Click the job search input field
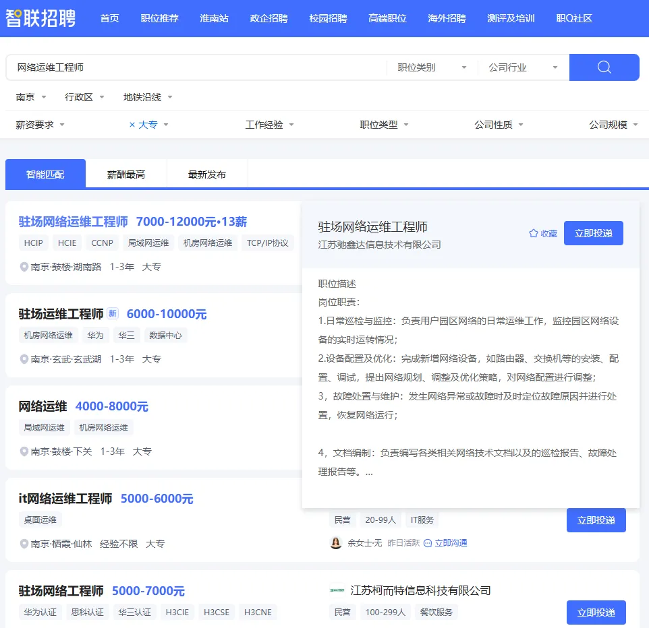649x628 pixels. (189, 67)
